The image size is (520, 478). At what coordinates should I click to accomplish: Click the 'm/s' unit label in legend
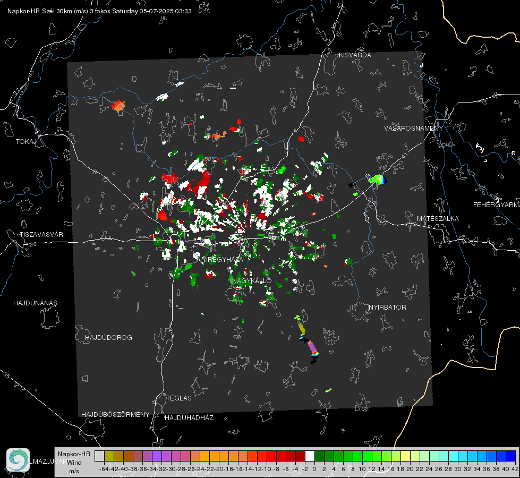74,471
